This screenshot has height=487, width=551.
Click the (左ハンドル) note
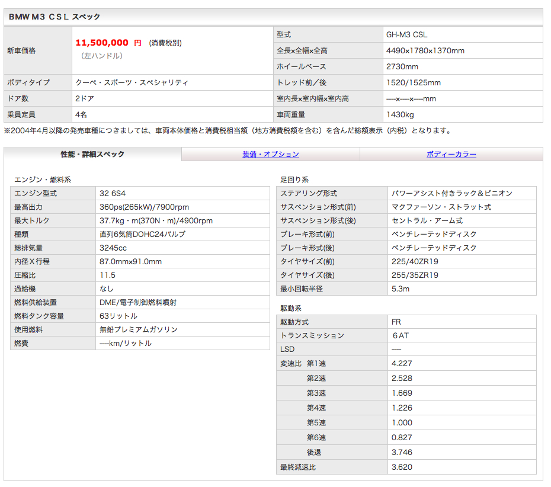(101, 56)
